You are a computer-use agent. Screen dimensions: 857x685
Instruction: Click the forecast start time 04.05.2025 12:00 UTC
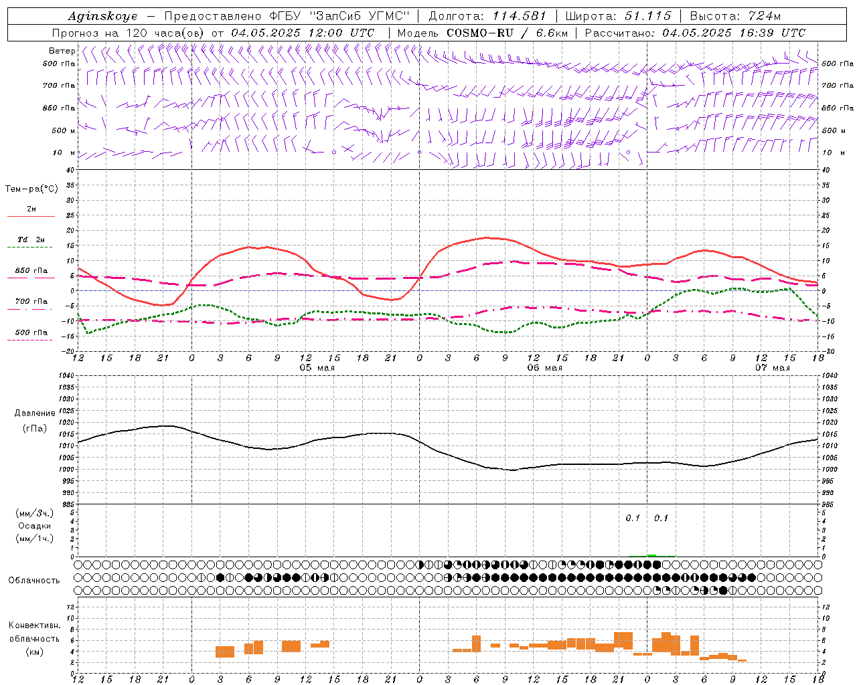coord(303,33)
